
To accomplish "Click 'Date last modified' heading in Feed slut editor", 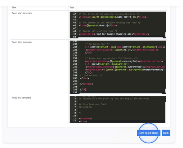I will pyautogui.click(x=92, y=104).
